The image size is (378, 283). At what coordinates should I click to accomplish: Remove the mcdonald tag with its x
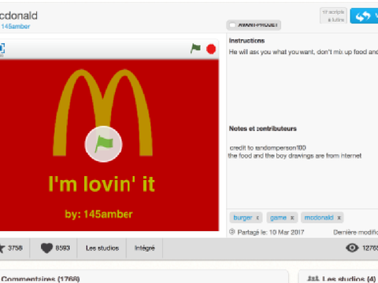pyautogui.click(x=339, y=218)
